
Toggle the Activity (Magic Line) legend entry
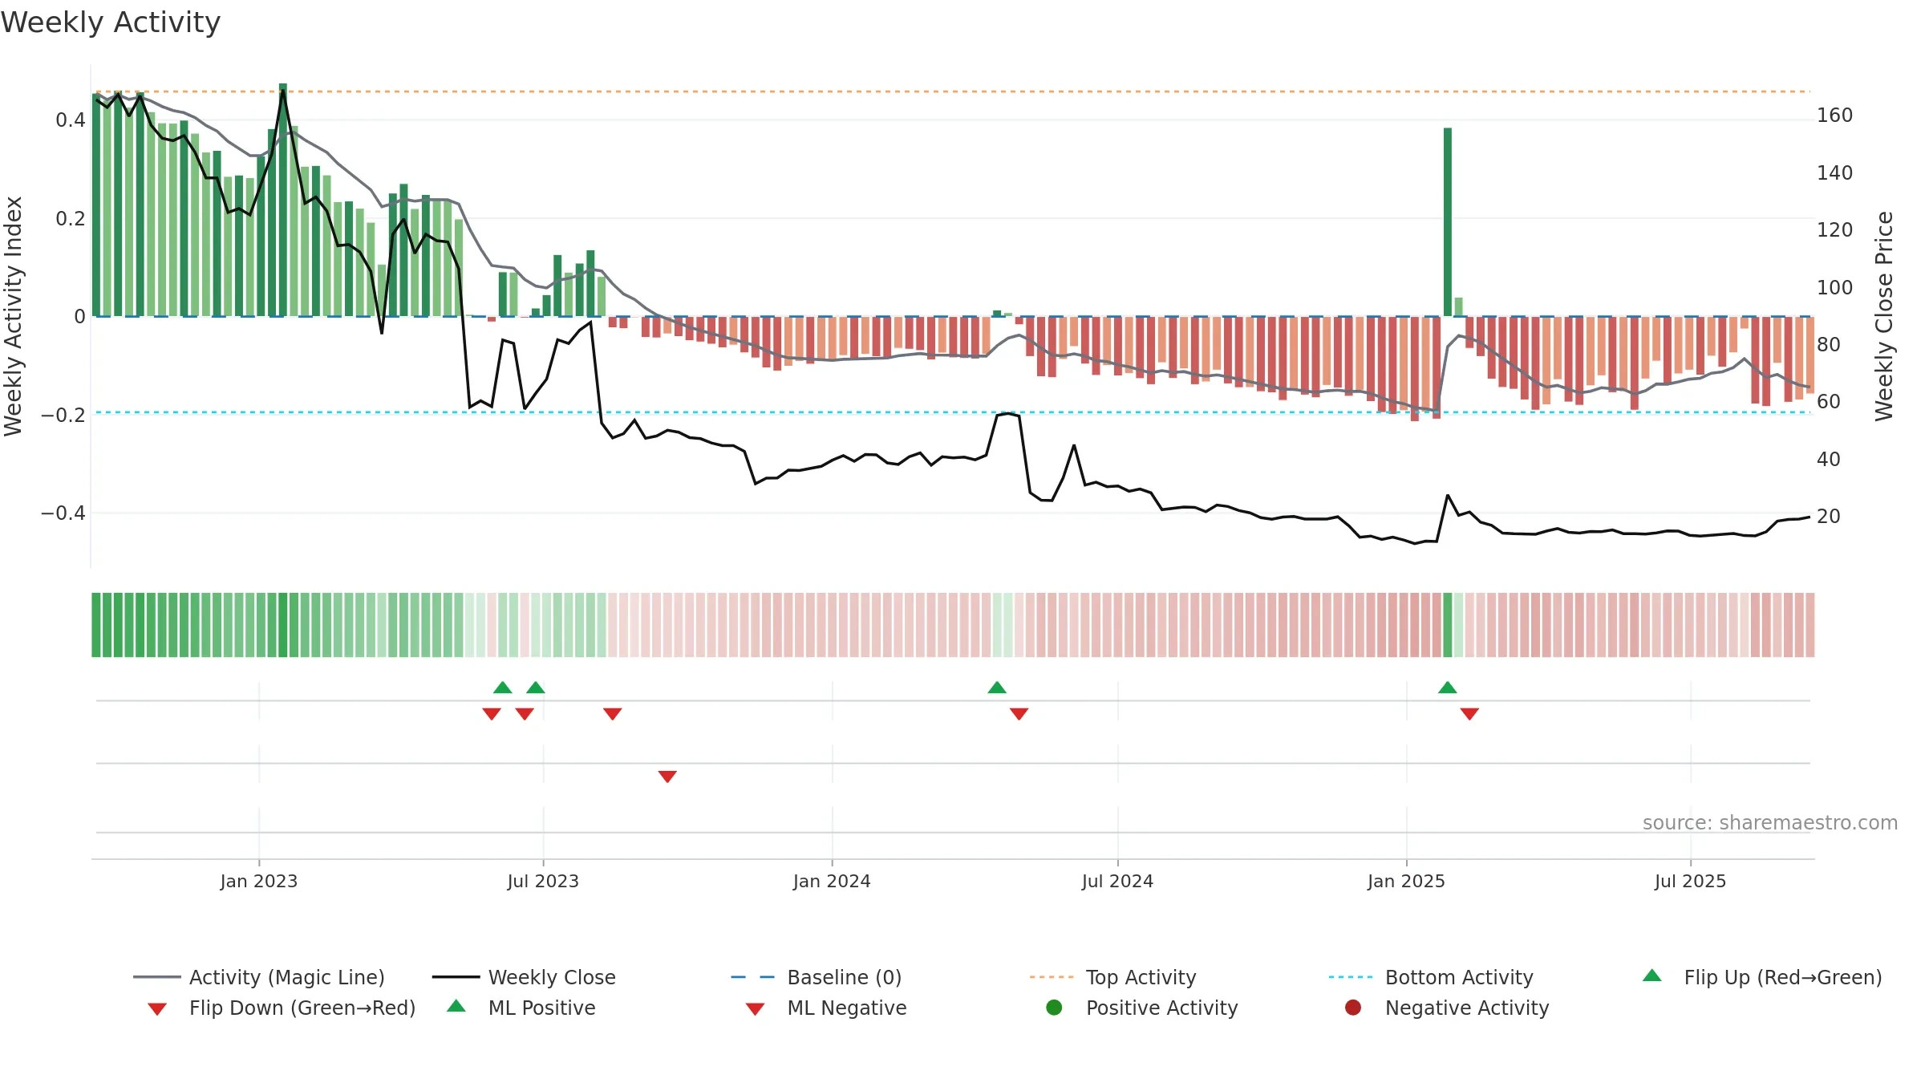[x=259, y=977]
